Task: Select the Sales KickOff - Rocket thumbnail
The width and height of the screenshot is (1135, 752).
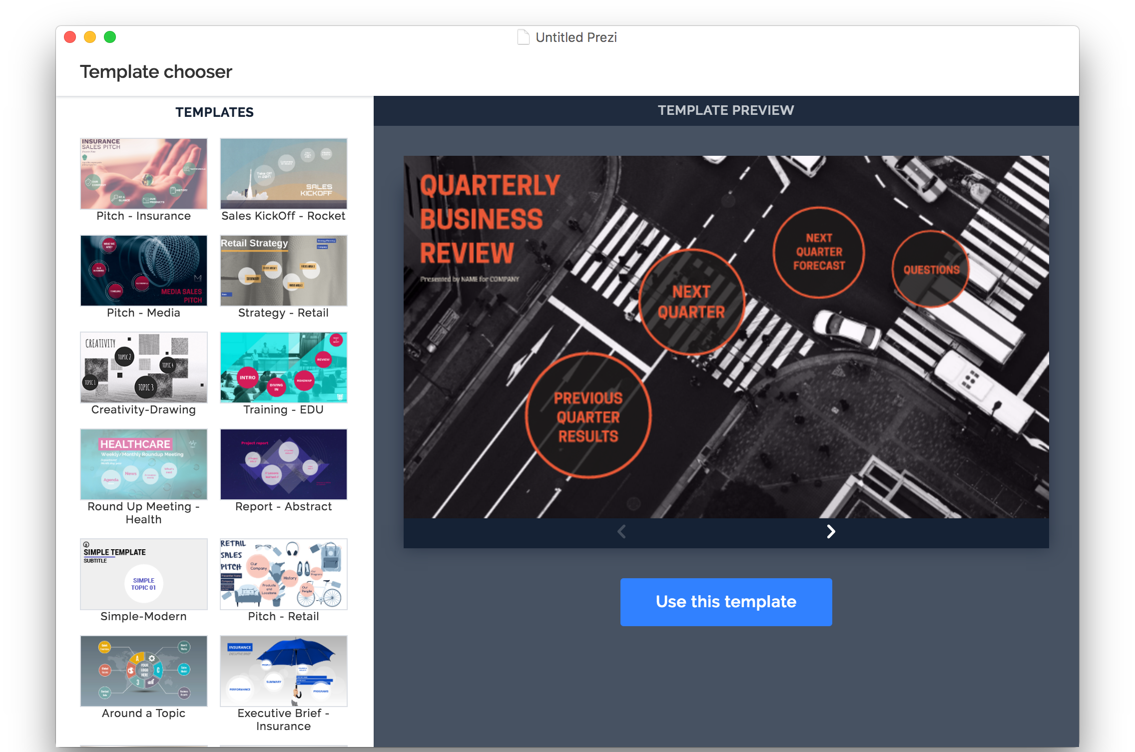Action: 284,173
